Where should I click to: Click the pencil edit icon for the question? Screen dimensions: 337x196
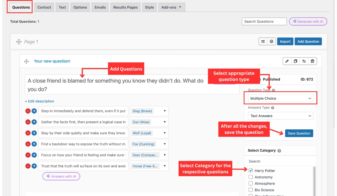[287, 61]
